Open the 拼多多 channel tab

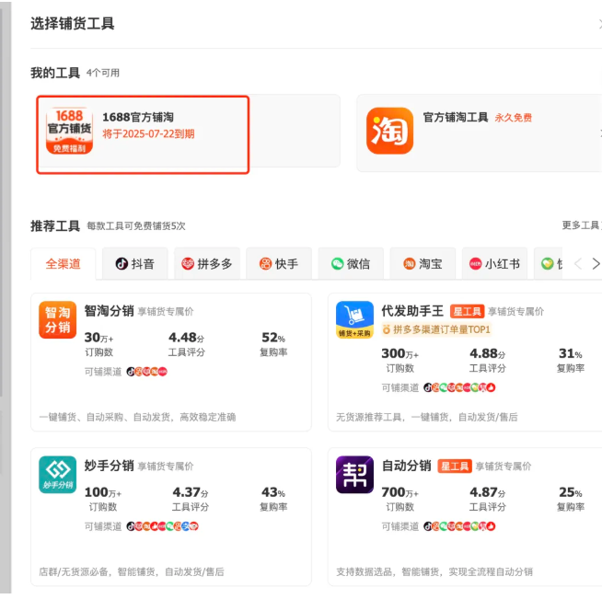[207, 264]
